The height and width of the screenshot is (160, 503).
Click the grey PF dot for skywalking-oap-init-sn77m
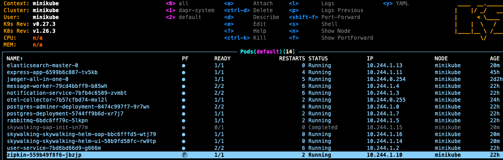tap(184, 128)
